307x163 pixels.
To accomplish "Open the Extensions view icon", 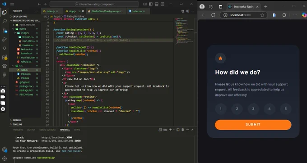I will (x=5, y=57).
